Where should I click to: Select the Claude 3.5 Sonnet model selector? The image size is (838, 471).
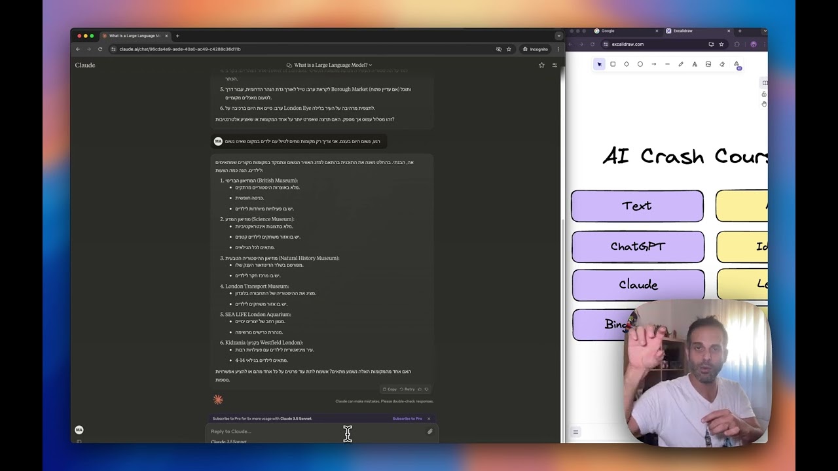click(228, 442)
